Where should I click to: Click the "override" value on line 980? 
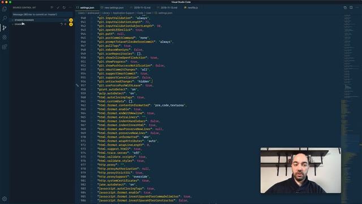coord(141,177)
